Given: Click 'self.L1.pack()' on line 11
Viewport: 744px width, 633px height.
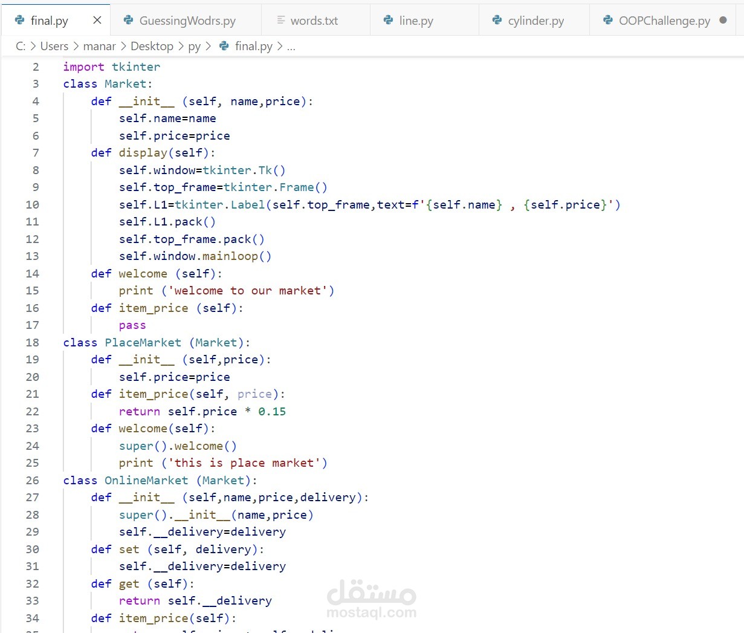Looking at the screenshot, I should coord(167,222).
